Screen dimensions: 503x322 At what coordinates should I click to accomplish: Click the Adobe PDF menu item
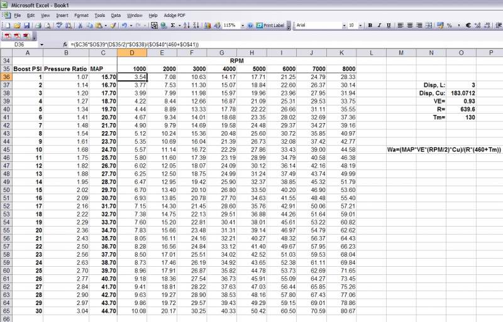coord(174,14)
